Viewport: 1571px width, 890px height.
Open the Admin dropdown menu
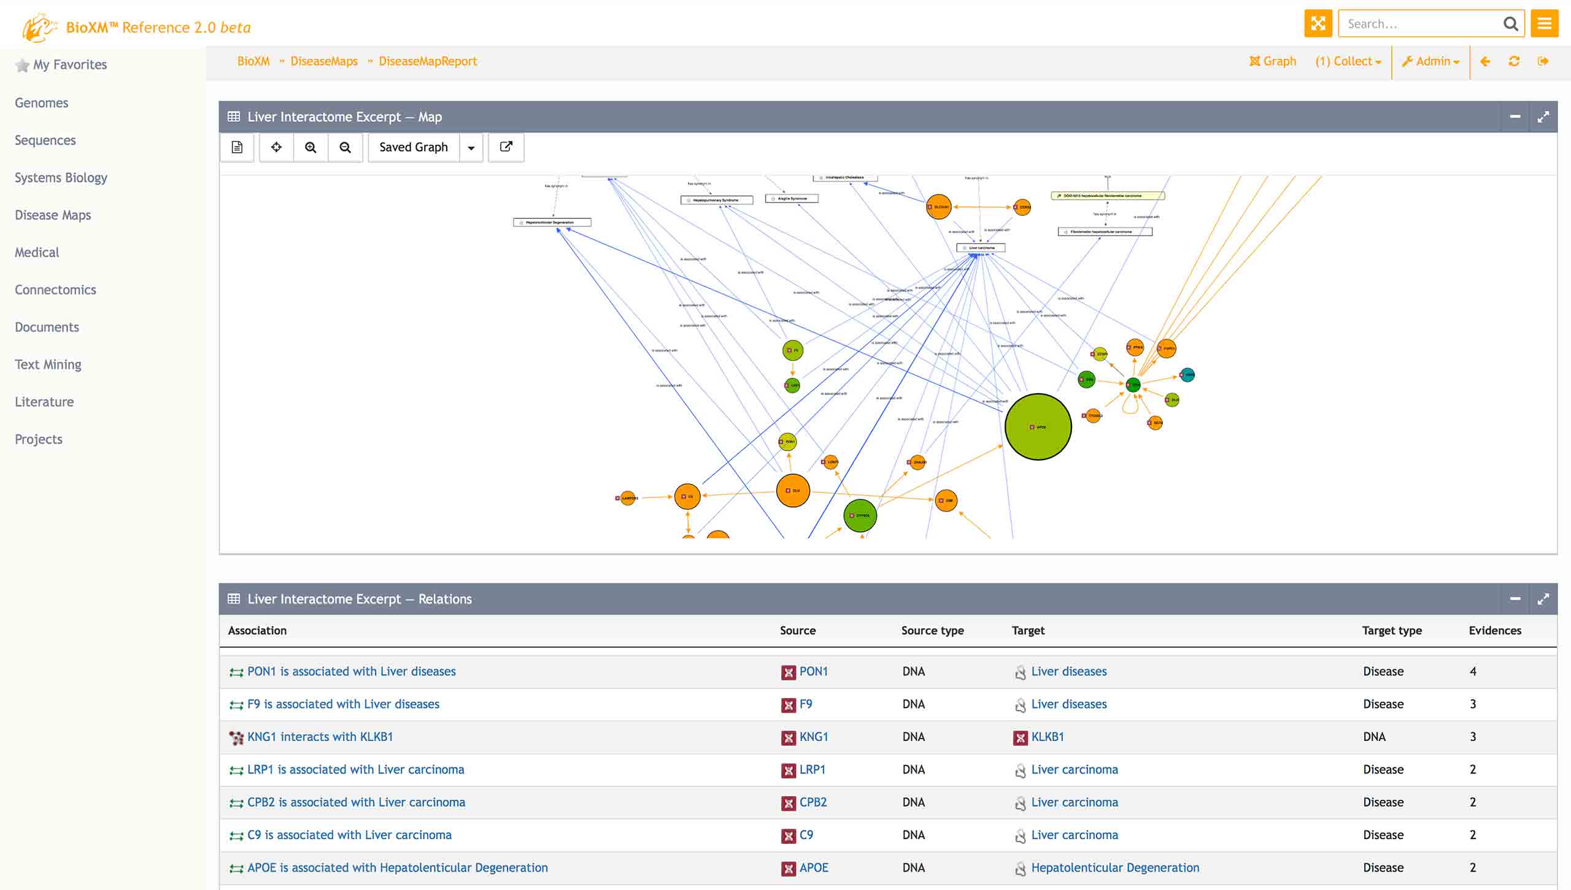click(x=1430, y=61)
